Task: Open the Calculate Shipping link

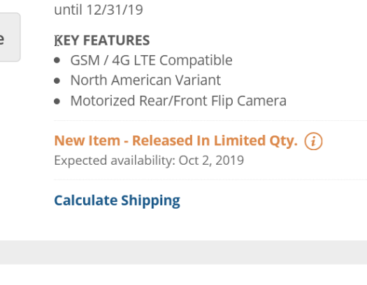Action: 117,200
